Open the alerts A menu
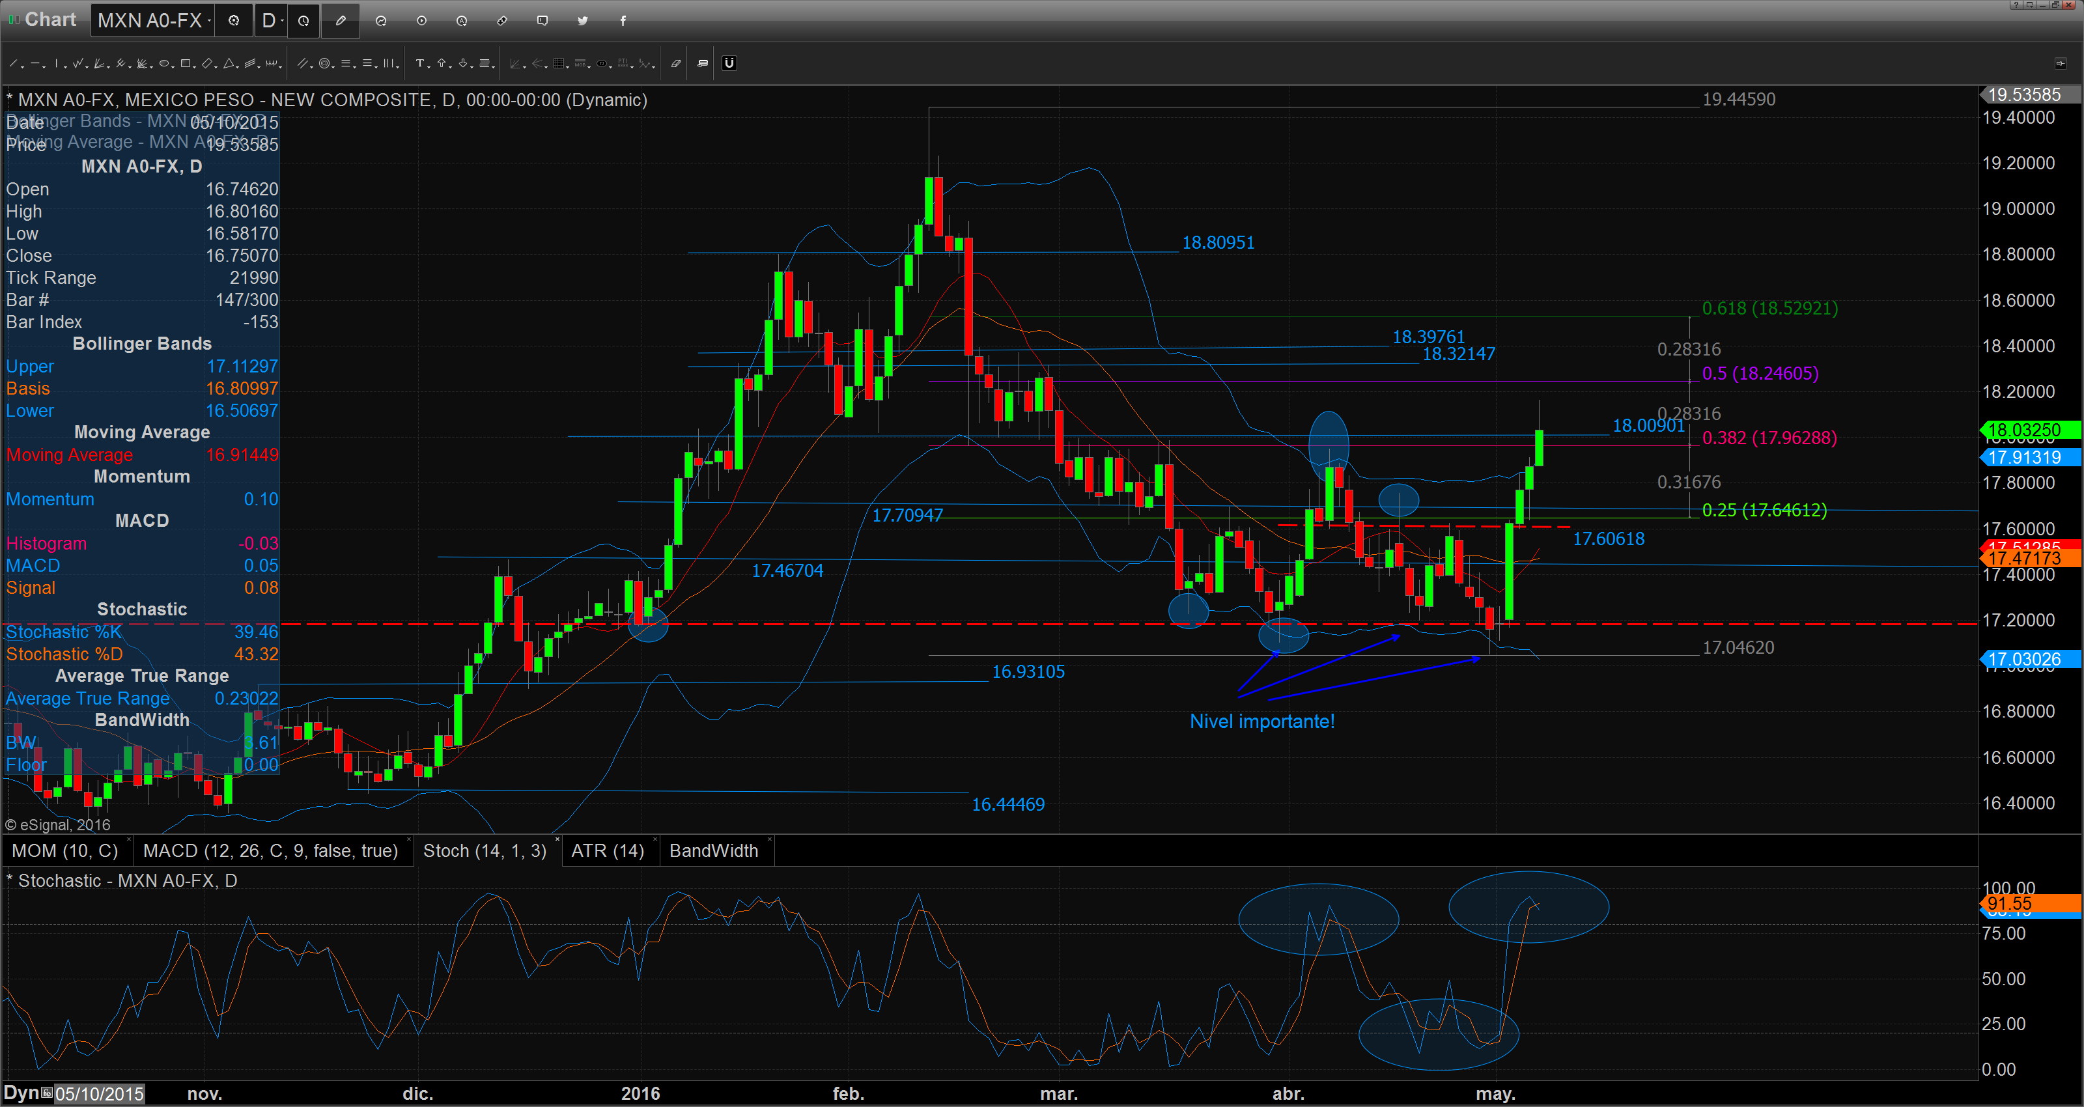 (462, 20)
